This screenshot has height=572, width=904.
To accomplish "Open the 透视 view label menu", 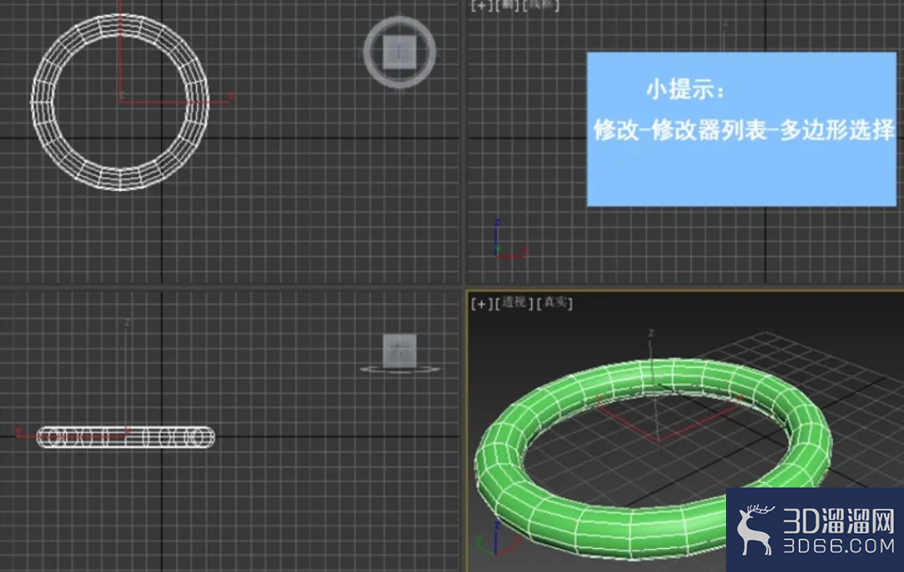I will click(x=514, y=303).
